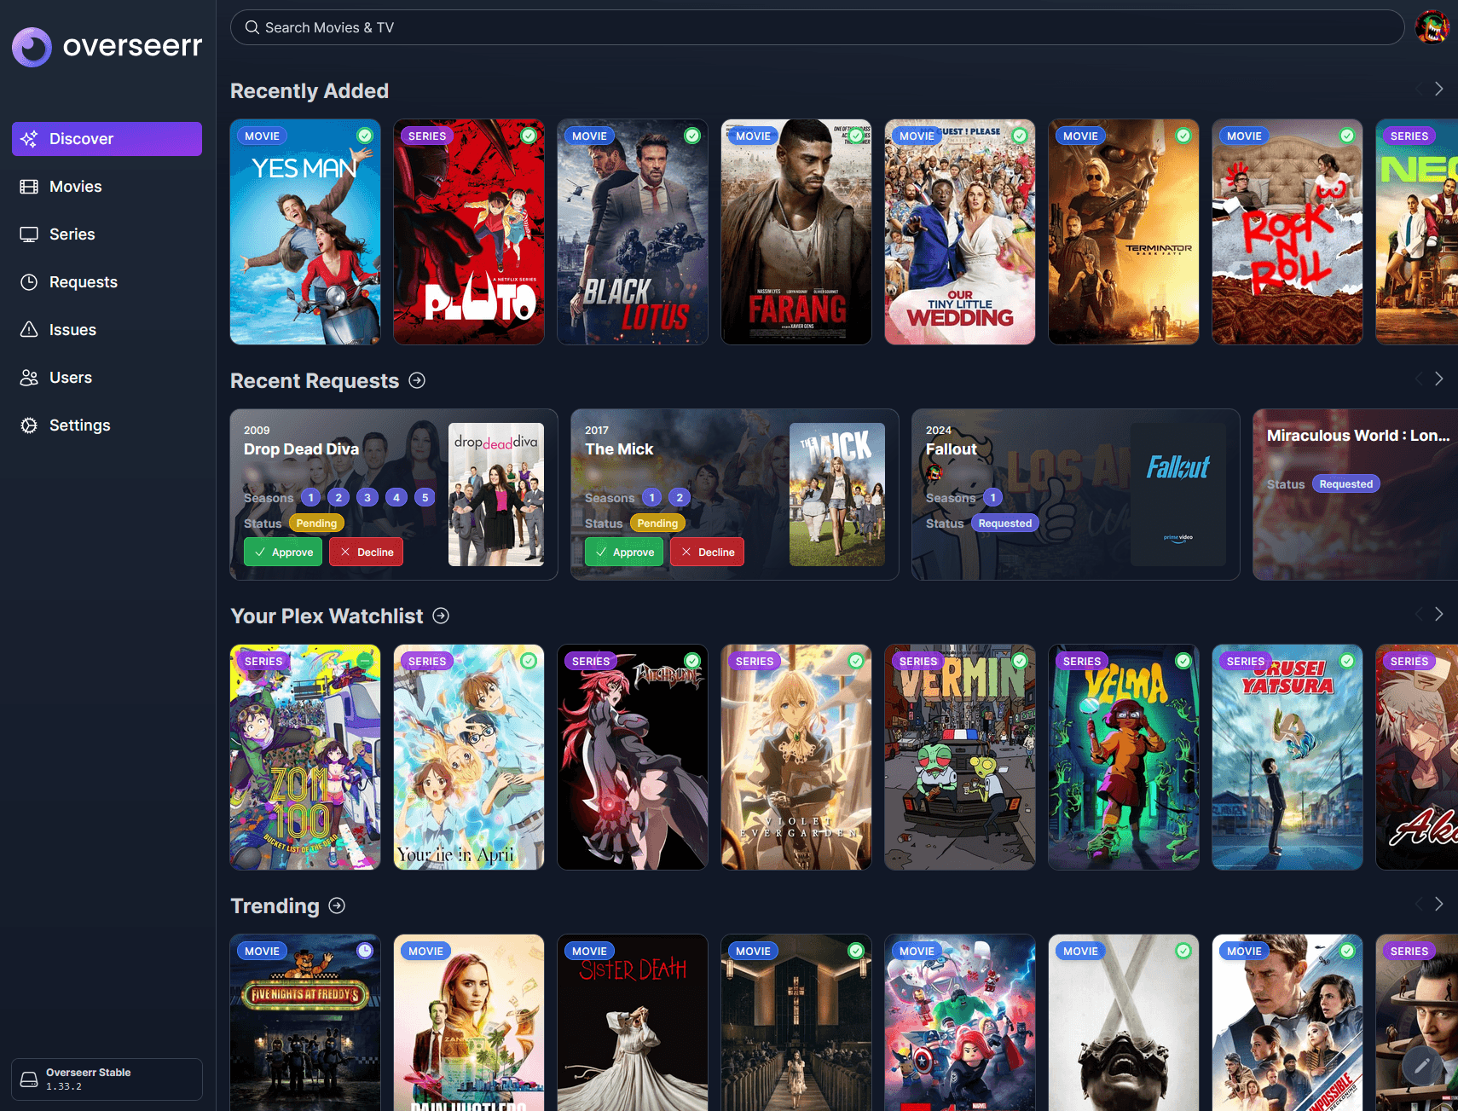
Task: Click partially available icon on Zom 100
Action: coord(365,661)
